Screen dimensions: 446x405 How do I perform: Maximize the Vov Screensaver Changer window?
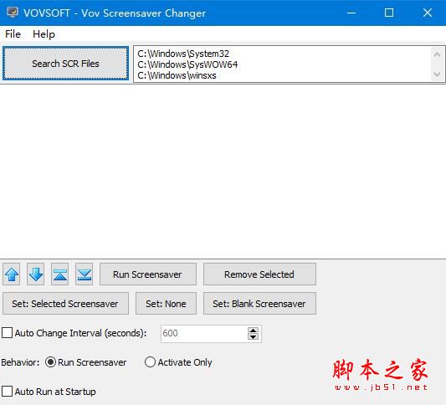click(389, 13)
